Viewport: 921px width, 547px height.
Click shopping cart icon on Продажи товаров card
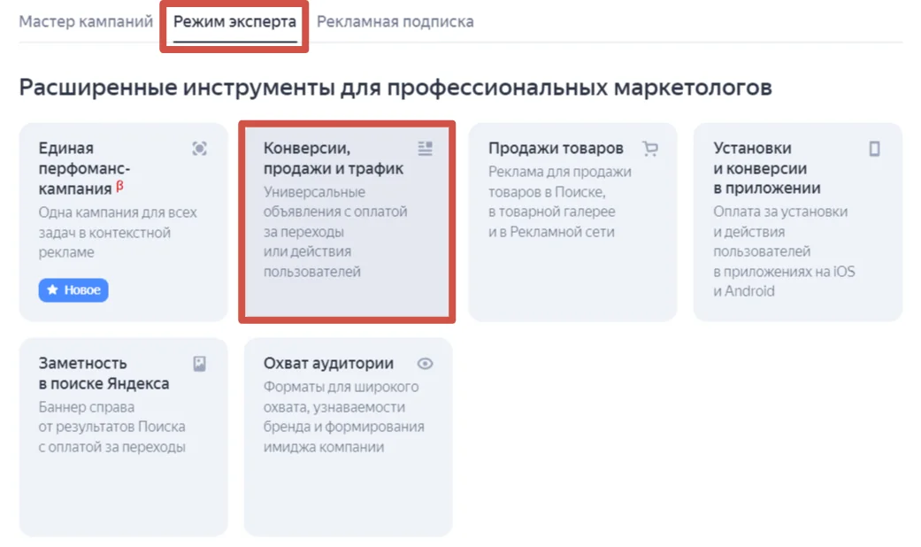650,149
